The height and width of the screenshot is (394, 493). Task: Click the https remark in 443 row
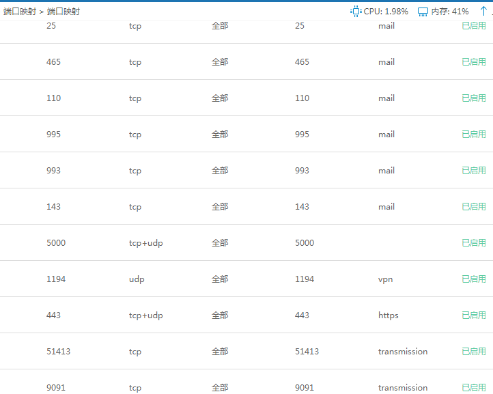click(x=388, y=315)
